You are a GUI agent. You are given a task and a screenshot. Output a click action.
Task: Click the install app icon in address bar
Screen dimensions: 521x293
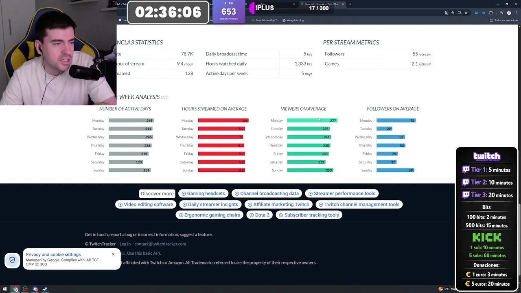460,13
